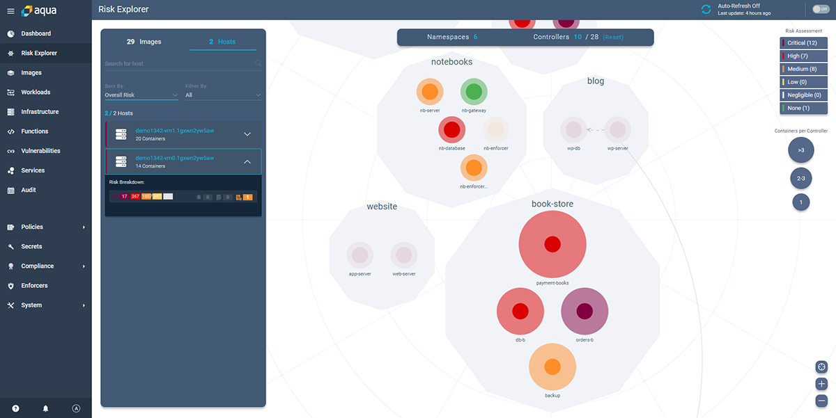
Task: Zoom in with the plus button
Action: click(821, 384)
